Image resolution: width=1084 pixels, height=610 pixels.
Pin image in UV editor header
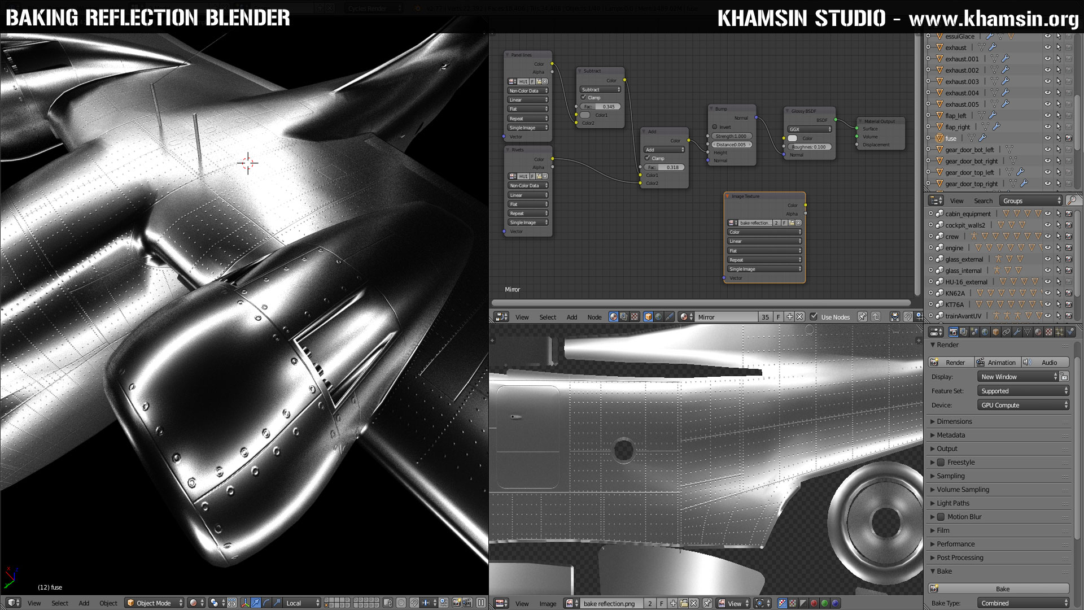click(707, 603)
